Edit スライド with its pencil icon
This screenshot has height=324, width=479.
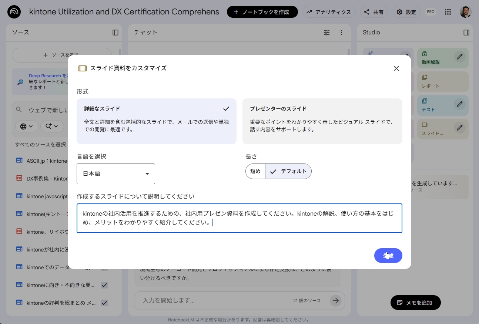click(x=460, y=128)
